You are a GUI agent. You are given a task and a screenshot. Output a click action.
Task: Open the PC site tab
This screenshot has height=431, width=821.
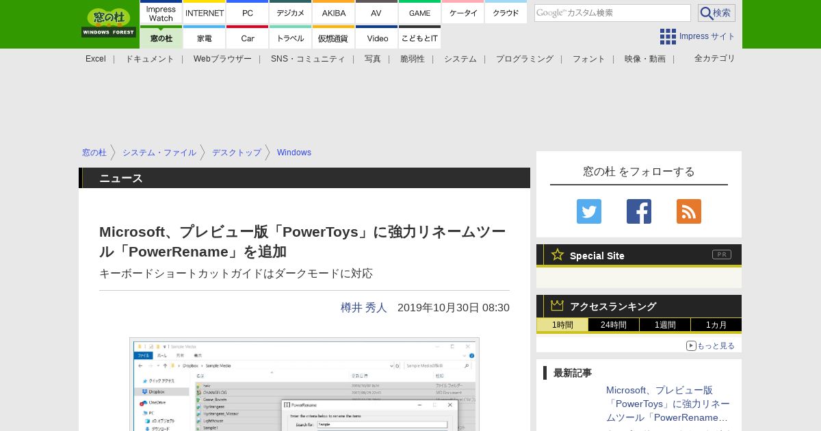pyautogui.click(x=248, y=12)
